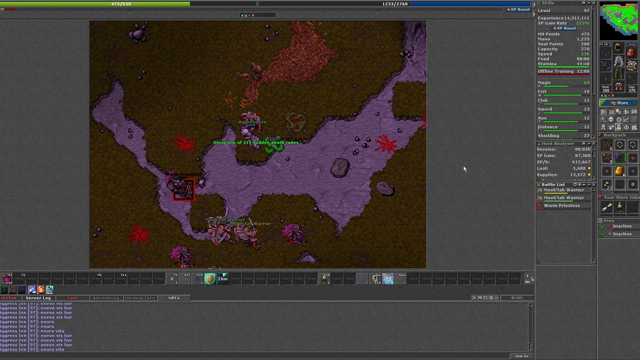Click the helmet equipment slot
The height and width of the screenshot is (360, 640).
[618, 48]
